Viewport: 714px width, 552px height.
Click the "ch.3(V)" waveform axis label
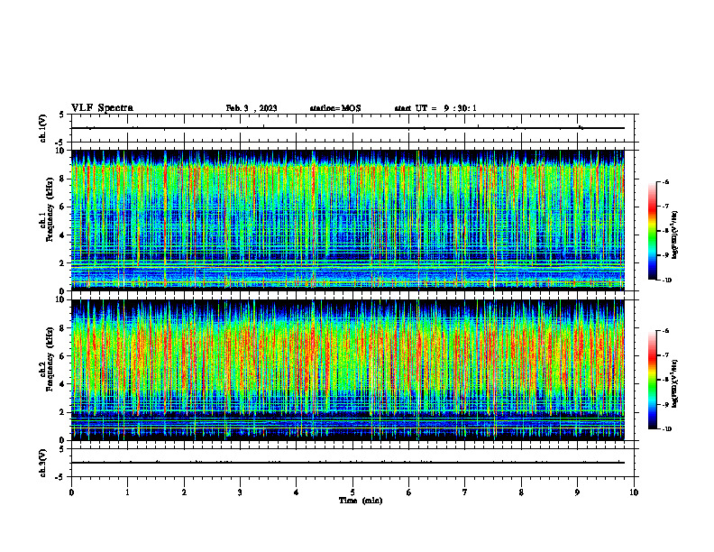pos(43,463)
